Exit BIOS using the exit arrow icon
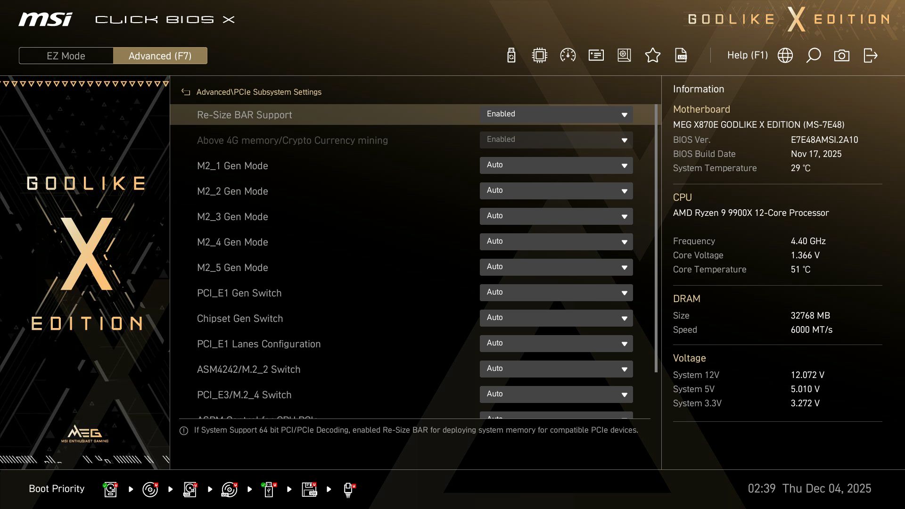Viewport: 905px width, 509px height. pyautogui.click(x=871, y=55)
